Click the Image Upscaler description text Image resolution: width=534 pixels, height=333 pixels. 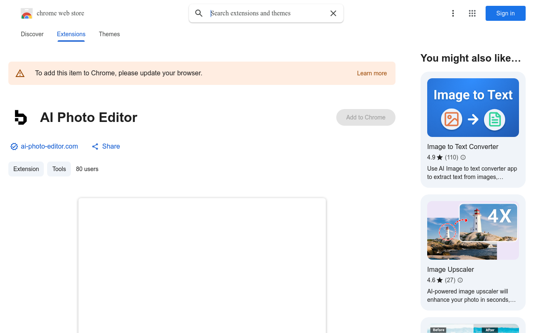pyautogui.click(x=471, y=296)
